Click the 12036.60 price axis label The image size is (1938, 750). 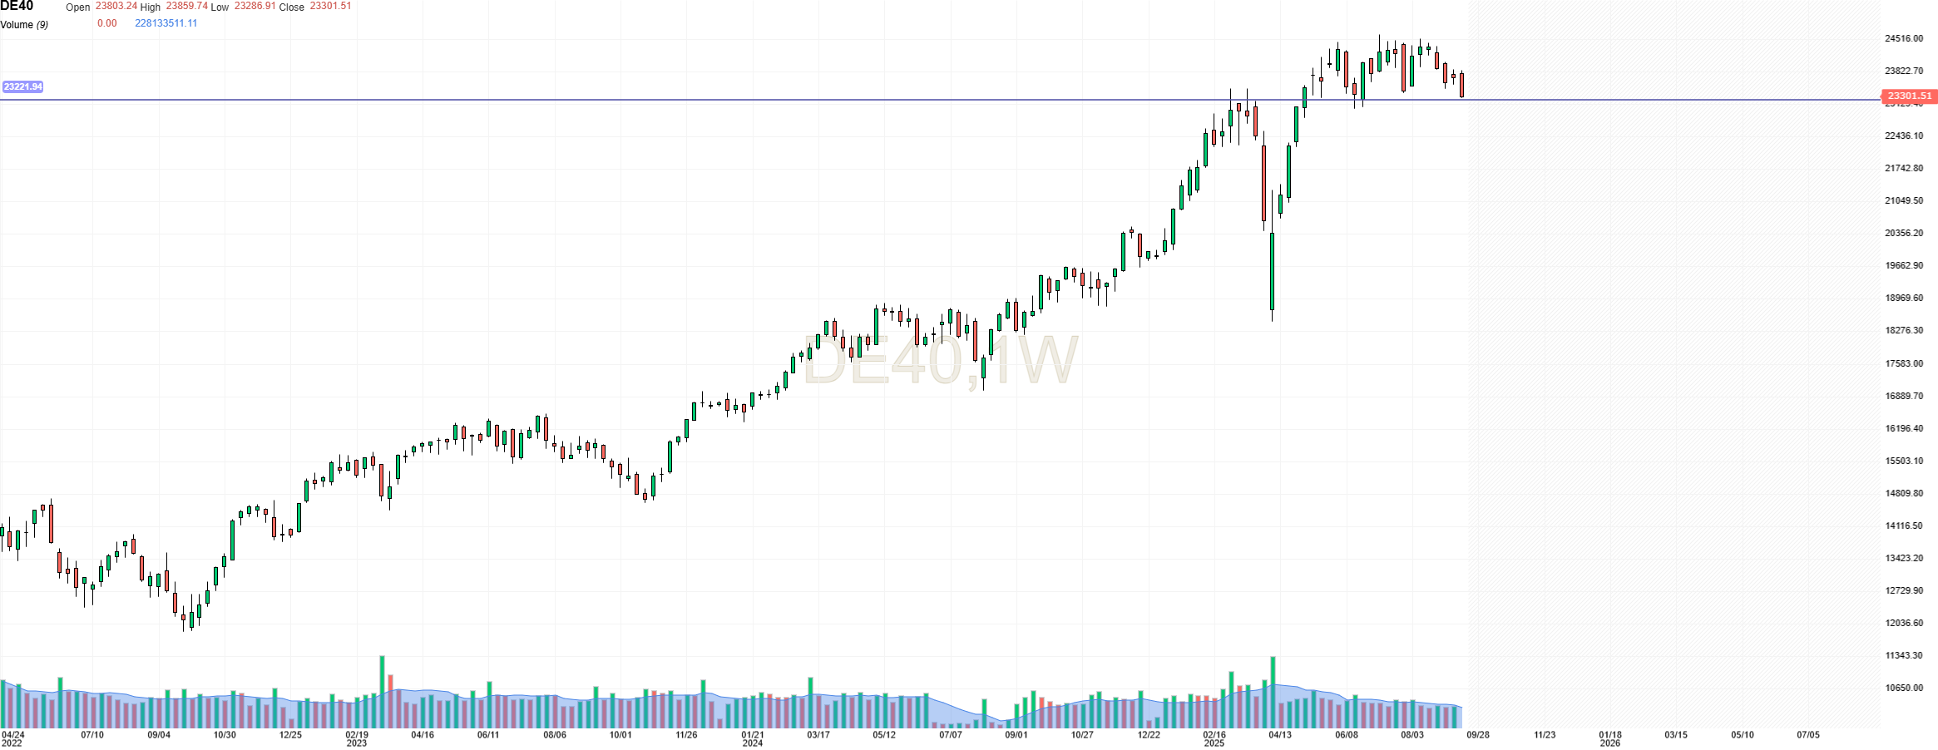point(1904,623)
